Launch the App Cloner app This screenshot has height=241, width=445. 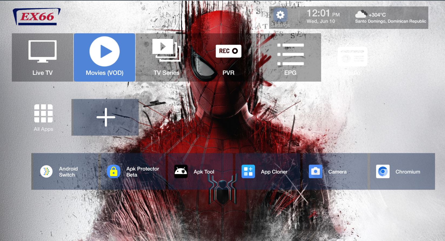(x=267, y=172)
